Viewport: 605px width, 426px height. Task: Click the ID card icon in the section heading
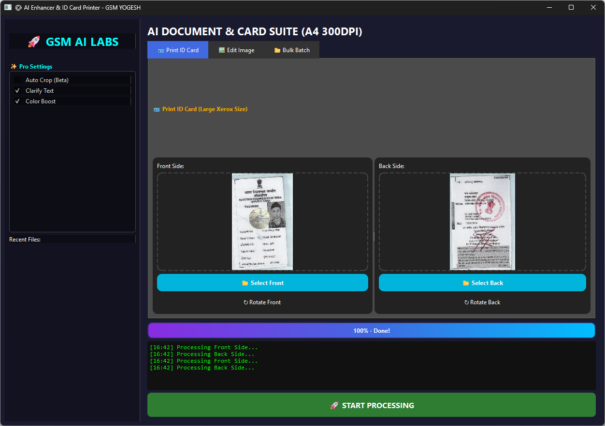(x=157, y=110)
